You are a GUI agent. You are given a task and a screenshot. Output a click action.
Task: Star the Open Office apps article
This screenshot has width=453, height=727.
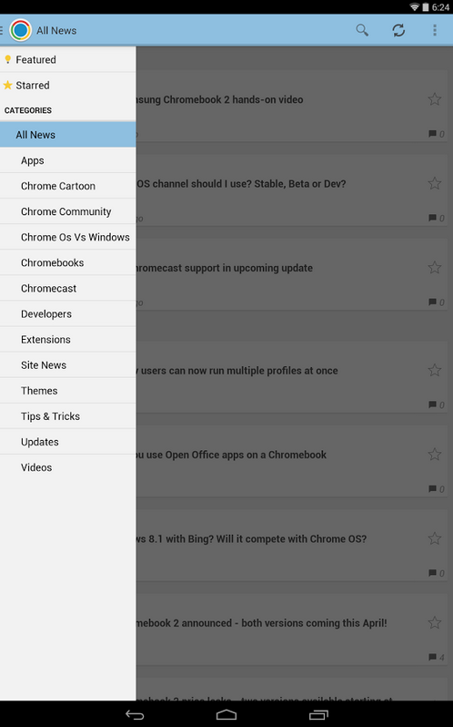[434, 454]
